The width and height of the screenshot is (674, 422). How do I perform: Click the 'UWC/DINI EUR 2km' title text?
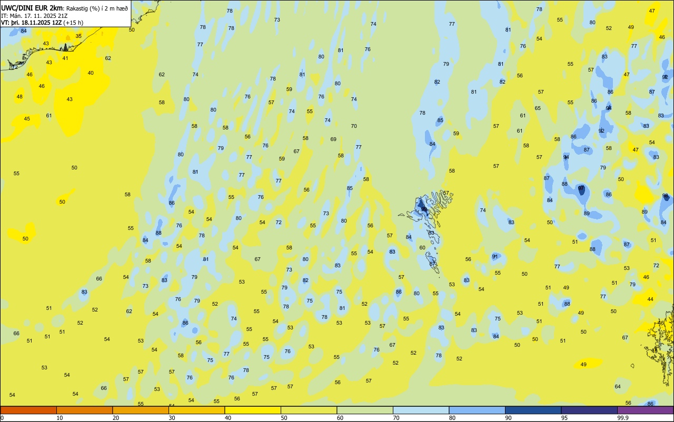pos(33,7)
